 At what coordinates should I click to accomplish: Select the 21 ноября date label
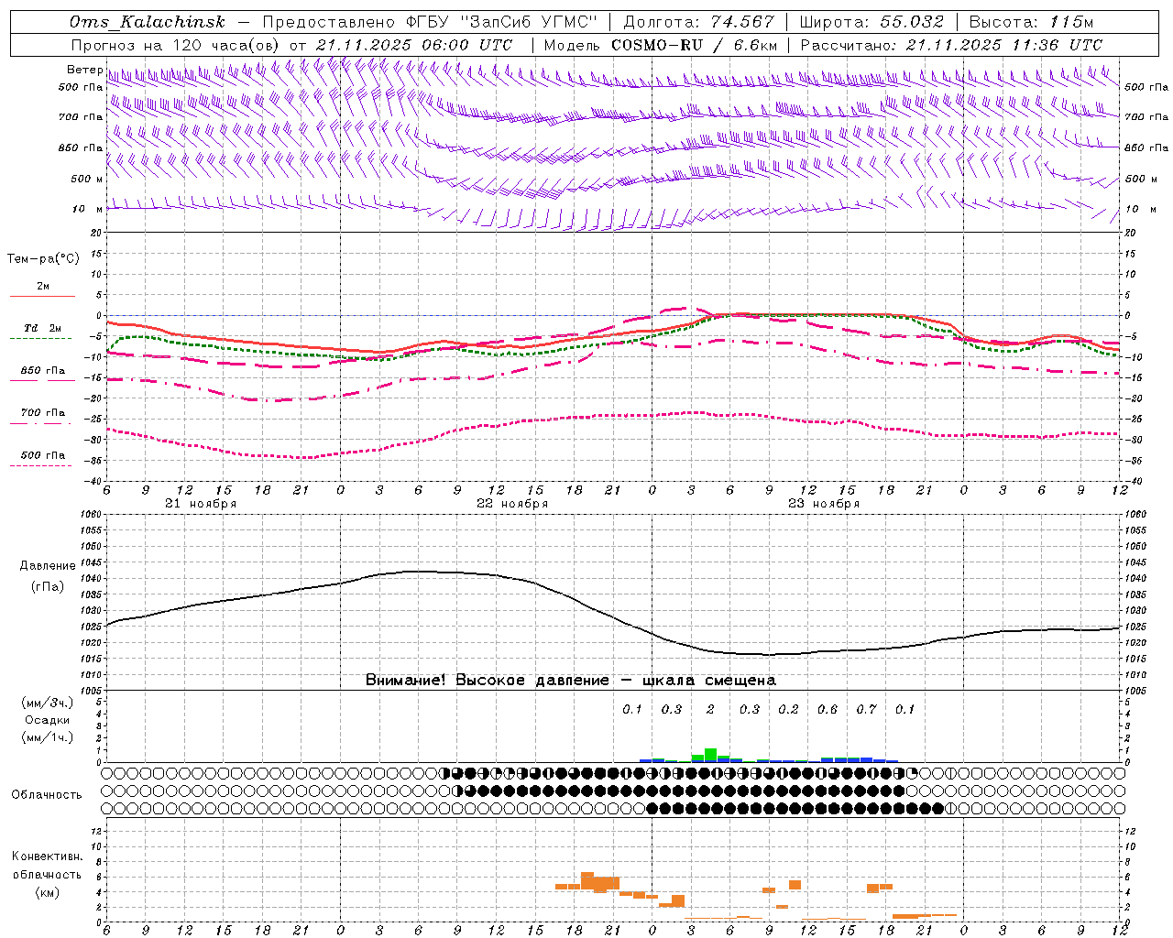tap(201, 504)
